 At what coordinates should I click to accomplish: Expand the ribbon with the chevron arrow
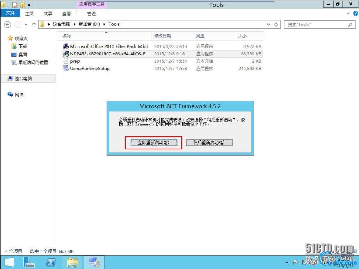click(x=348, y=14)
